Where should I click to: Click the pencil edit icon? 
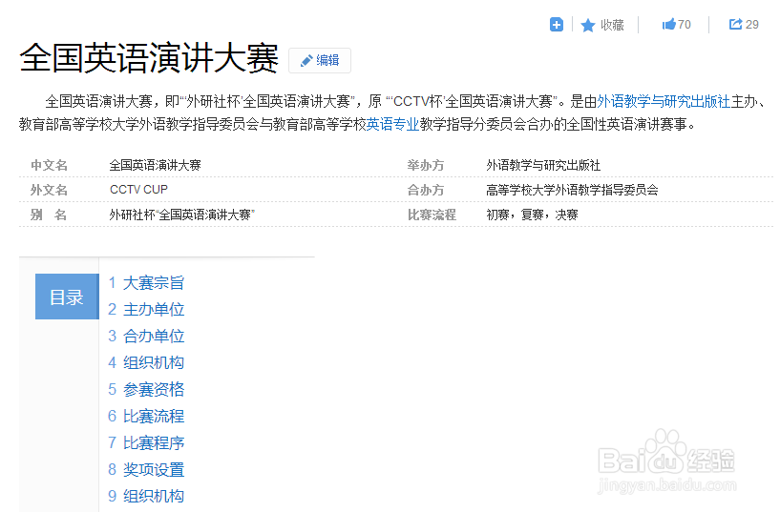[x=306, y=61]
